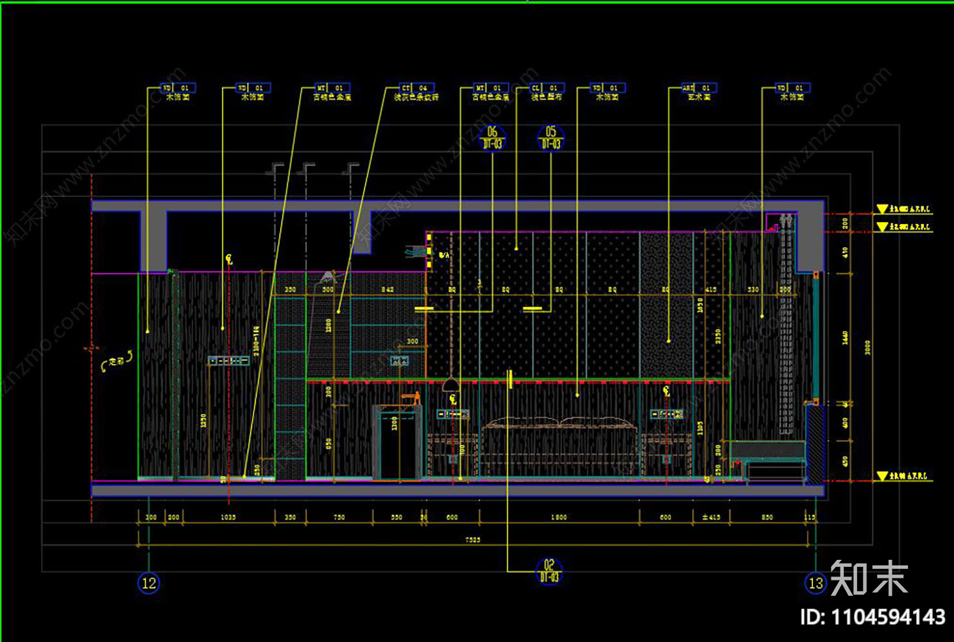Screen dimensions: 954x642
Task: Click the grid axis bubble 12
Action: coord(149,583)
